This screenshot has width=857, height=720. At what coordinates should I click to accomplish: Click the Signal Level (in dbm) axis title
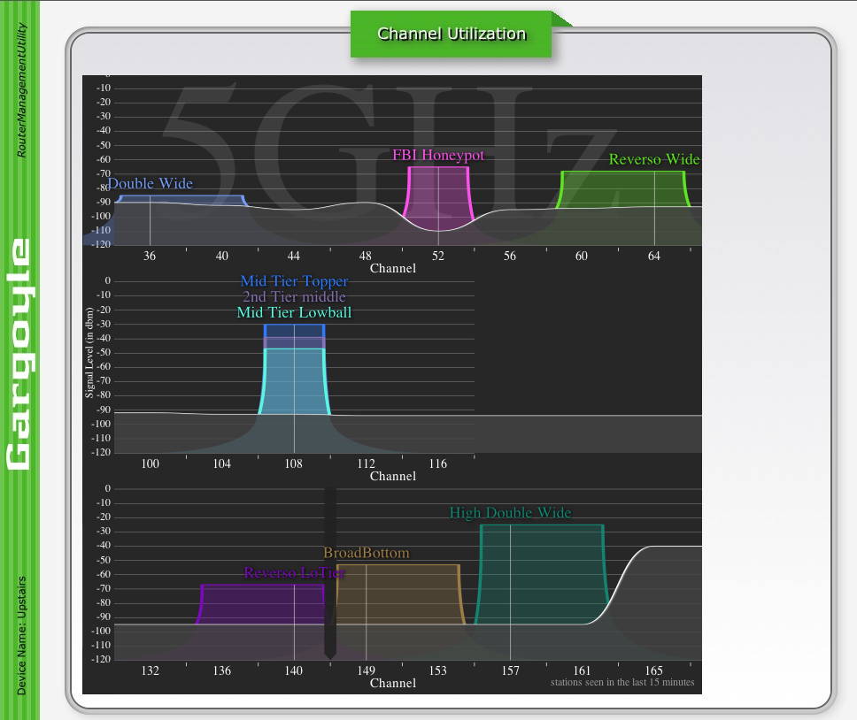pos(89,353)
